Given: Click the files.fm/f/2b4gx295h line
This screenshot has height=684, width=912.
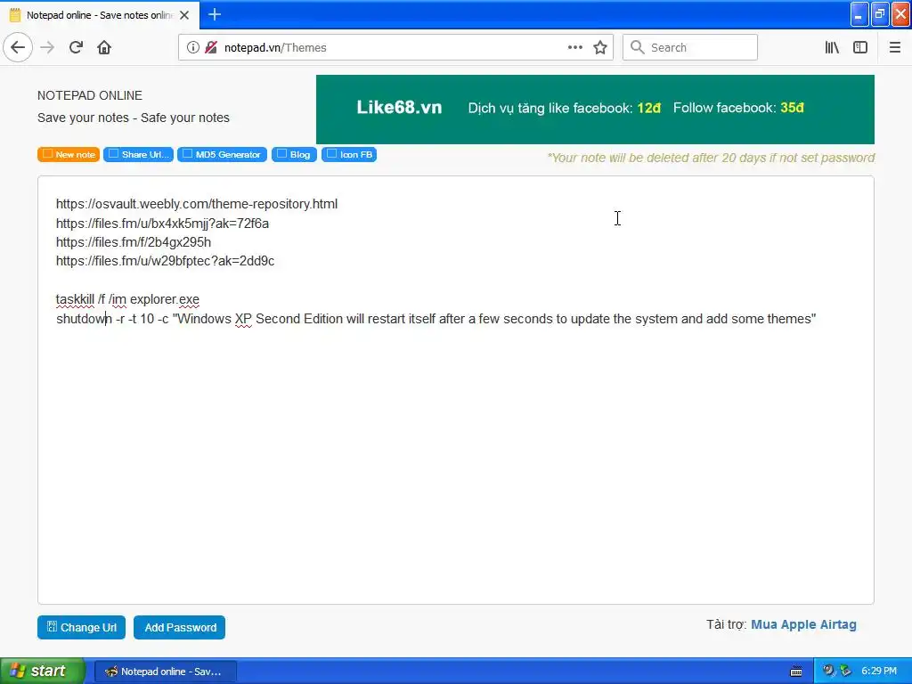Looking at the screenshot, I should coord(134,242).
